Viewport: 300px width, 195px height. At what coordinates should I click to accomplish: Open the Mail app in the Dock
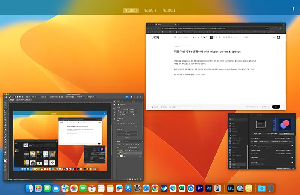[x=56, y=189]
